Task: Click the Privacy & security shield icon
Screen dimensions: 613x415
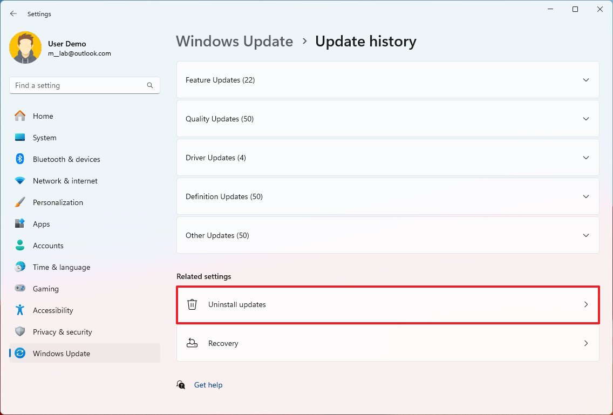Action: [19, 332]
